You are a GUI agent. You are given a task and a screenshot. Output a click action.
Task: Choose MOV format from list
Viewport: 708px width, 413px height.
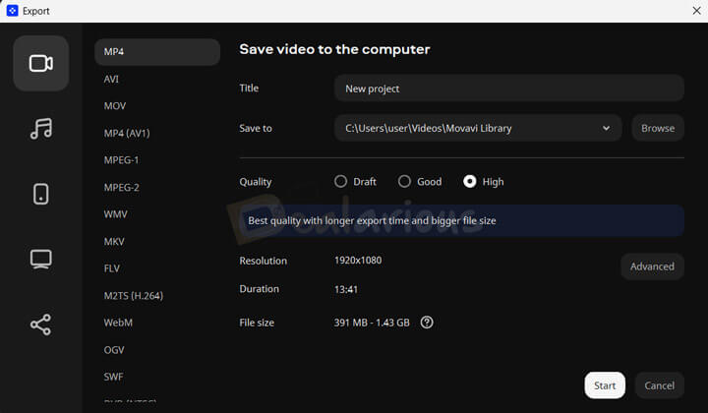tap(115, 106)
